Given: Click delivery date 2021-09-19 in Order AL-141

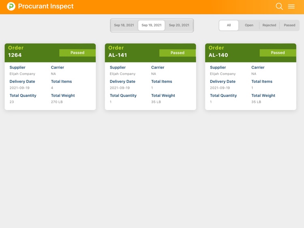Looking at the screenshot, I should [x=120, y=88].
